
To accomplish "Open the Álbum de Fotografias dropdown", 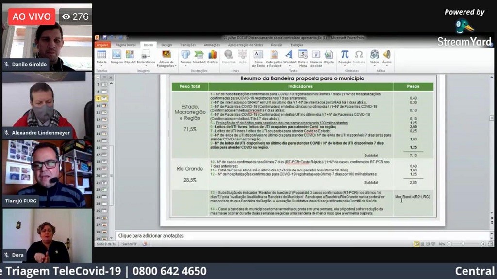I will [x=166, y=65].
